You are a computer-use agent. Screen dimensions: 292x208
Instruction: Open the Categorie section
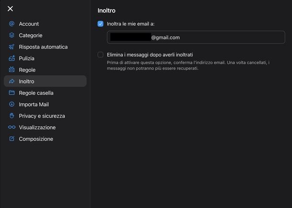click(x=45, y=35)
